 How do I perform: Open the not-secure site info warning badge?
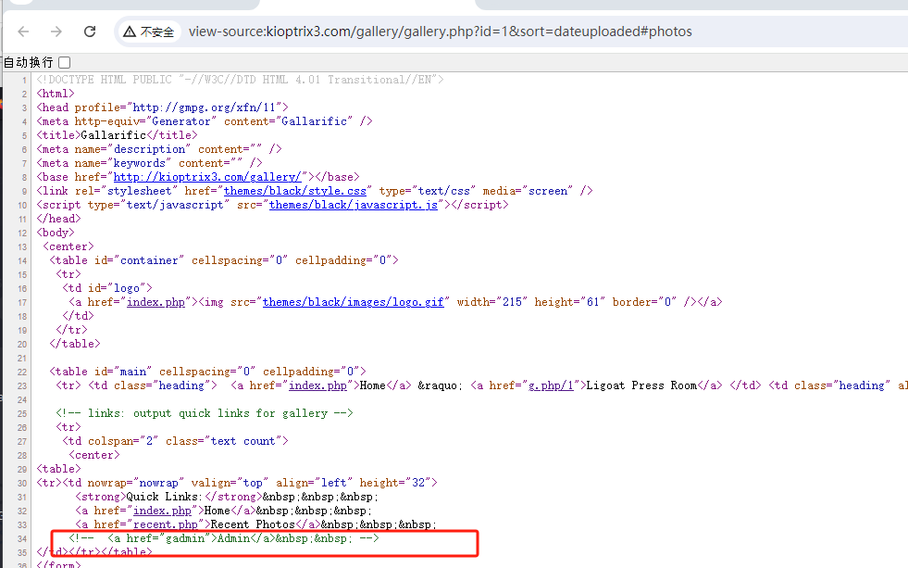[x=149, y=32]
